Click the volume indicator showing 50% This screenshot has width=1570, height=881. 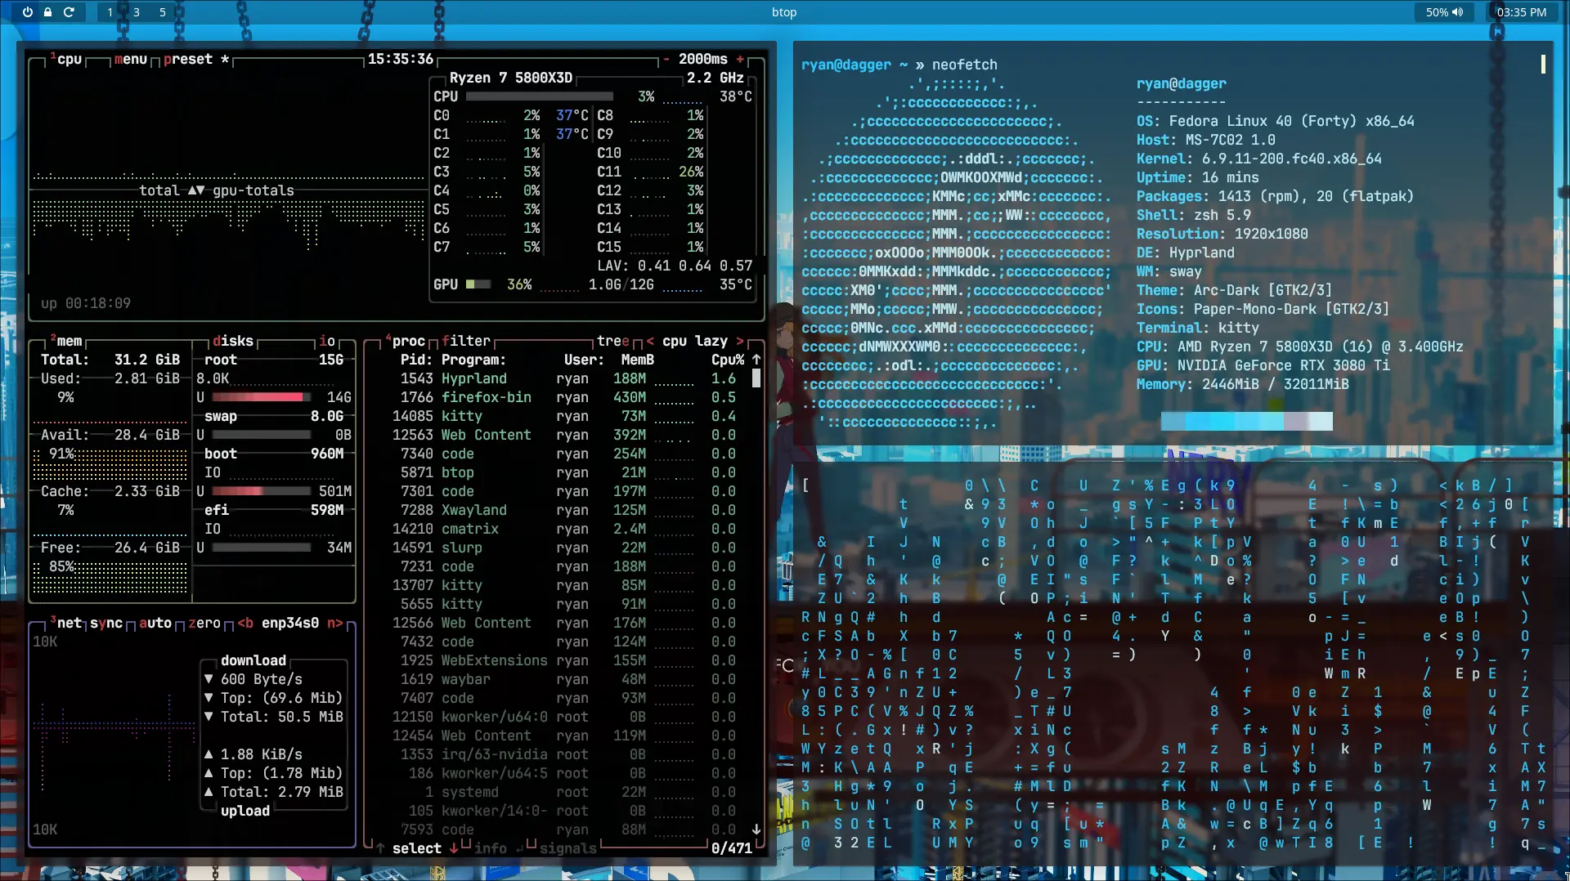click(1444, 12)
